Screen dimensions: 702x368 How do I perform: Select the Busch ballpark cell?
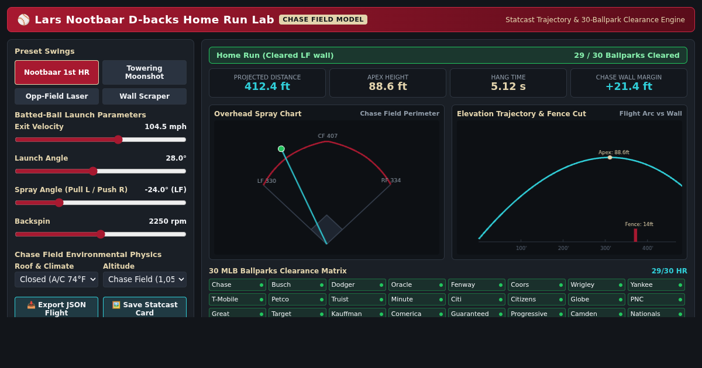pyautogui.click(x=297, y=285)
